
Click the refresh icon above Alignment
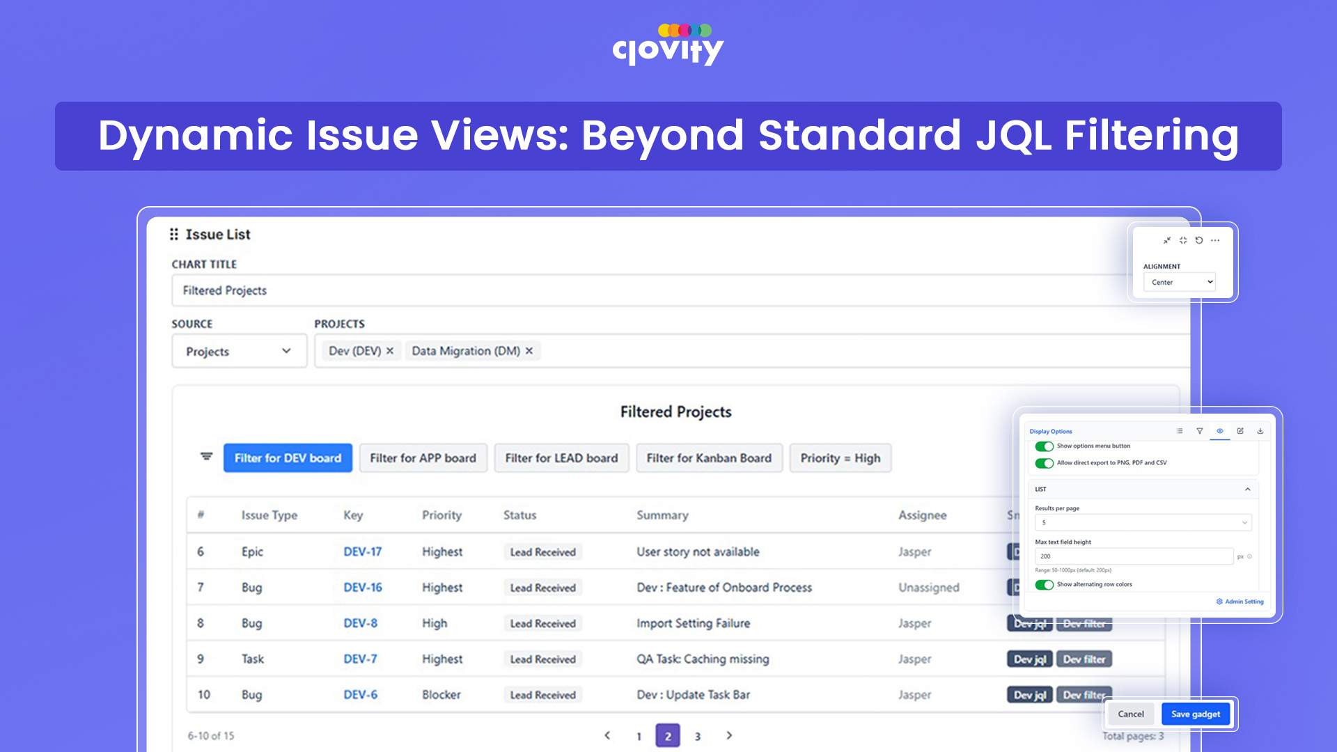tap(1199, 240)
